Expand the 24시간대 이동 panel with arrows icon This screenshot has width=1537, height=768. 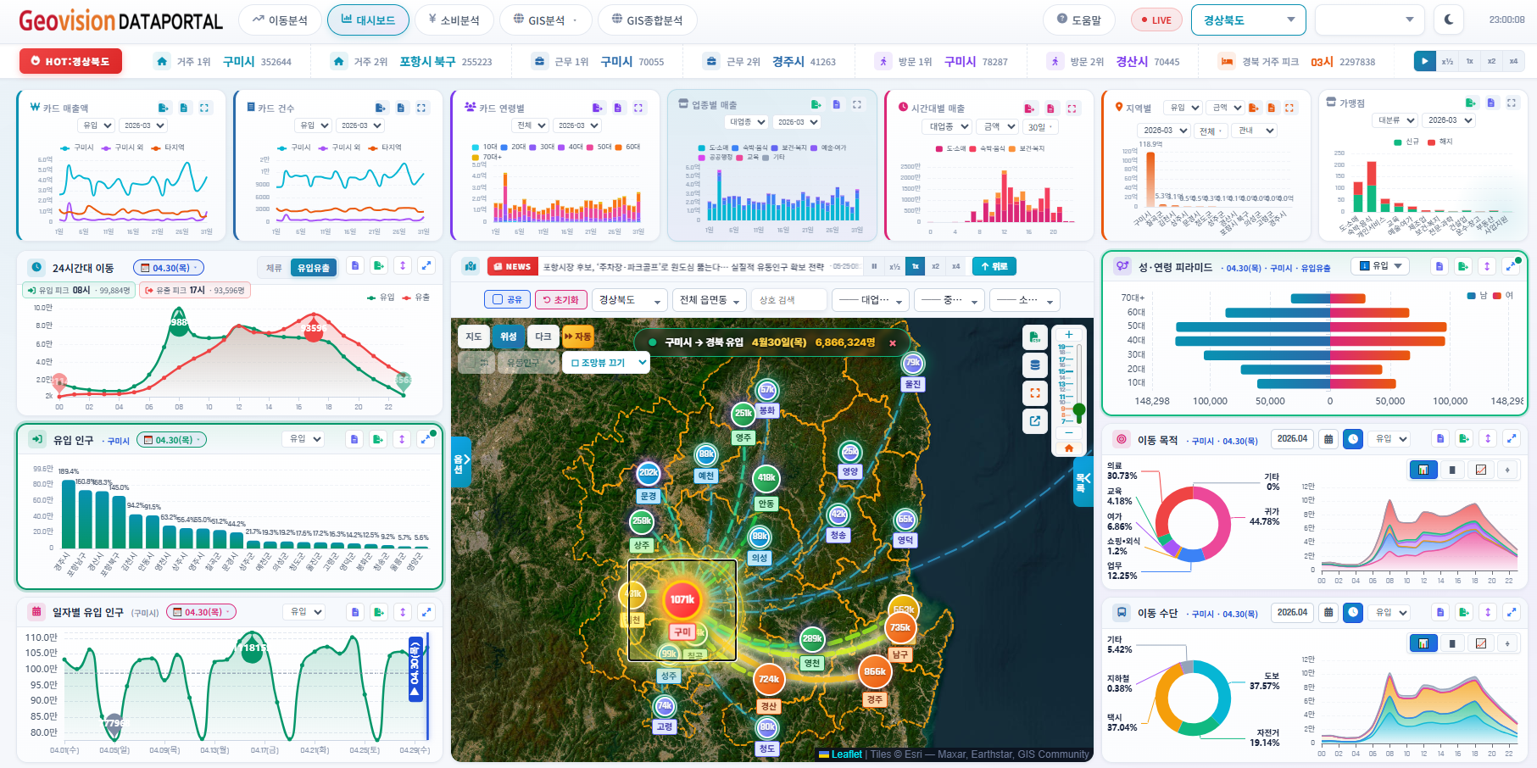click(x=426, y=266)
